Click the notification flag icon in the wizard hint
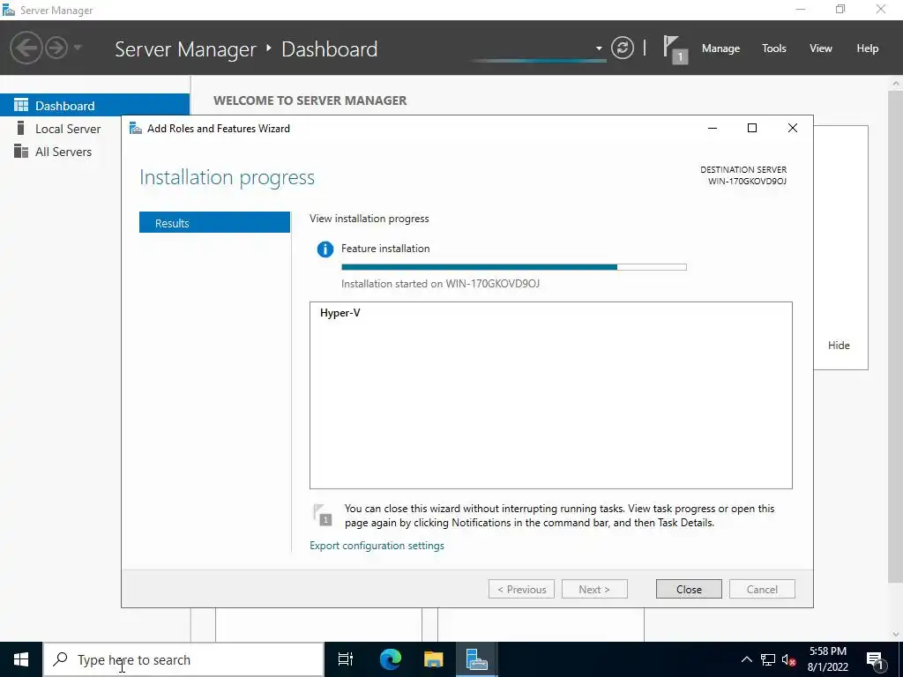This screenshot has height=677, width=903. coord(323,515)
